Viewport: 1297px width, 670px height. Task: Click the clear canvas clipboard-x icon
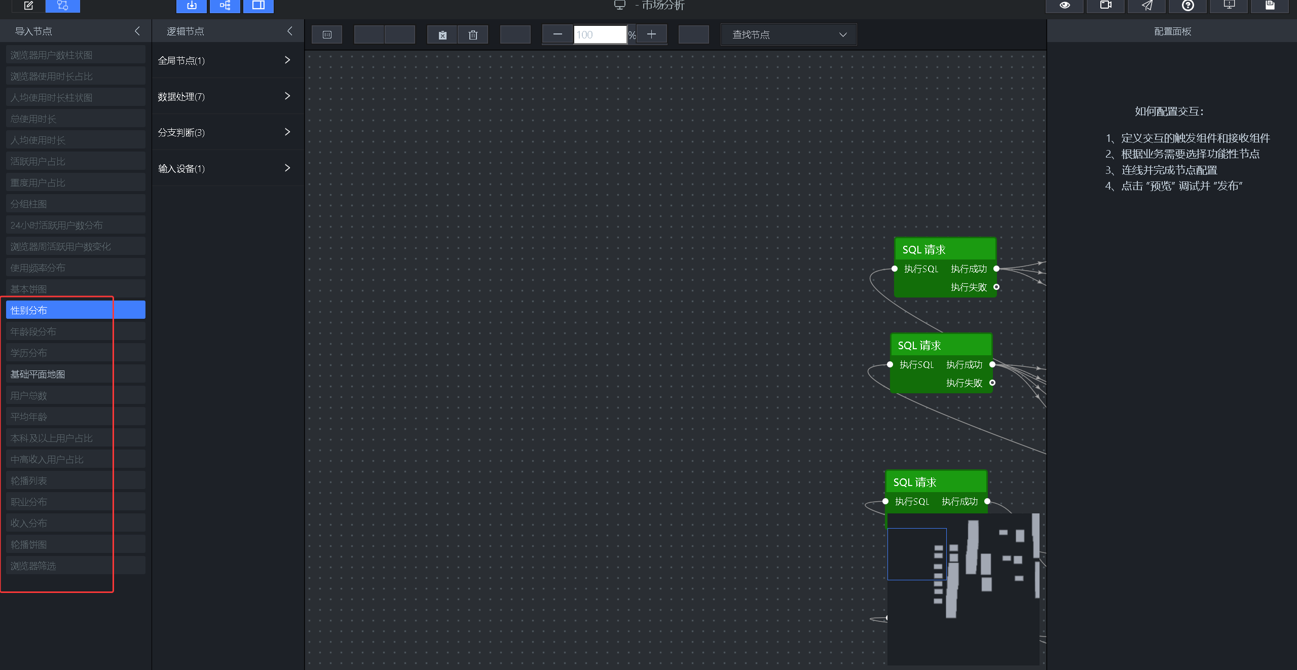[x=442, y=34]
